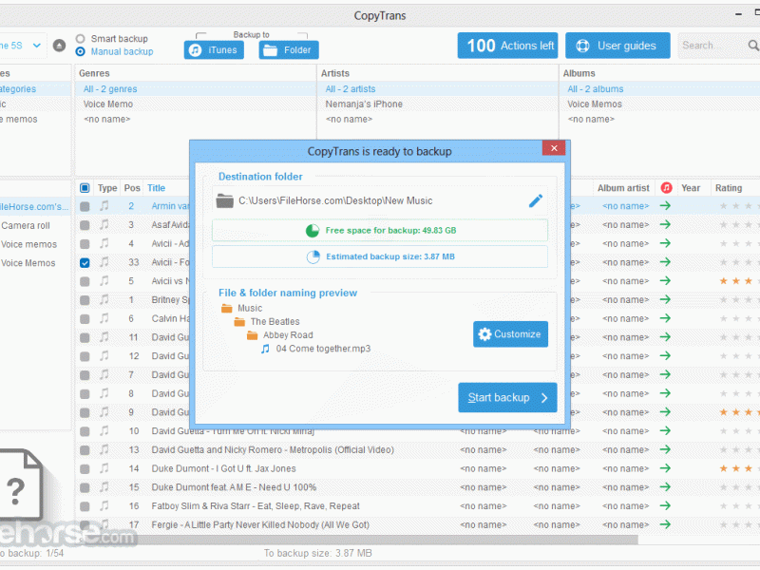Screen dimensions: 760x570
Task: Select All - 2 albums entry
Action: coord(659,89)
